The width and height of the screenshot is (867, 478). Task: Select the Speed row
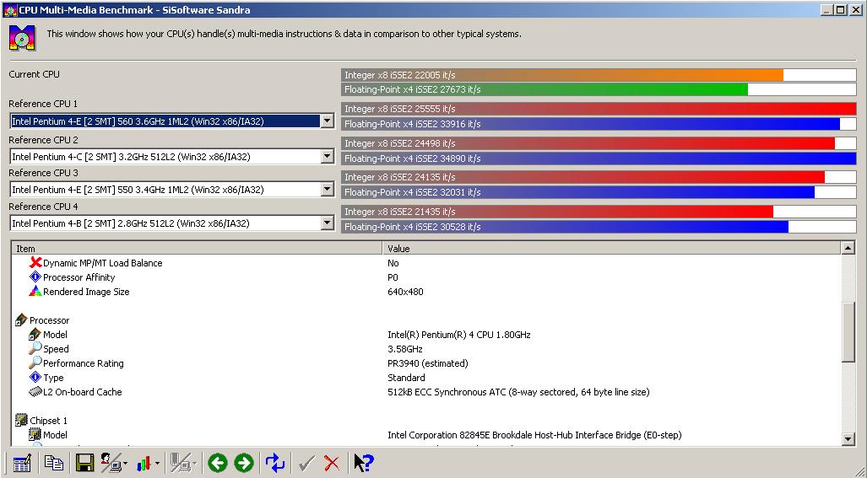pos(425,349)
